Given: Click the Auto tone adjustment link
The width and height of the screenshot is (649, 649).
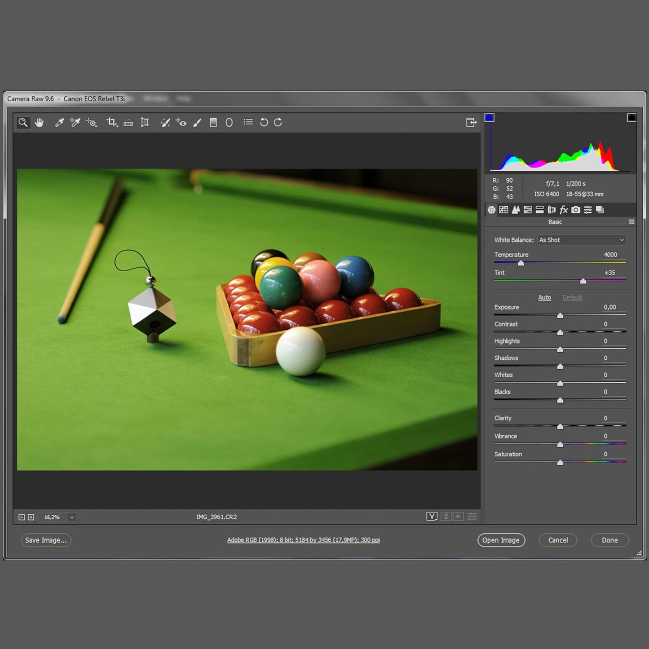Looking at the screenshot, I should [x=544, y=297].
